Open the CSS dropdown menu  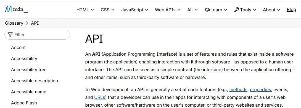point(107,10)
